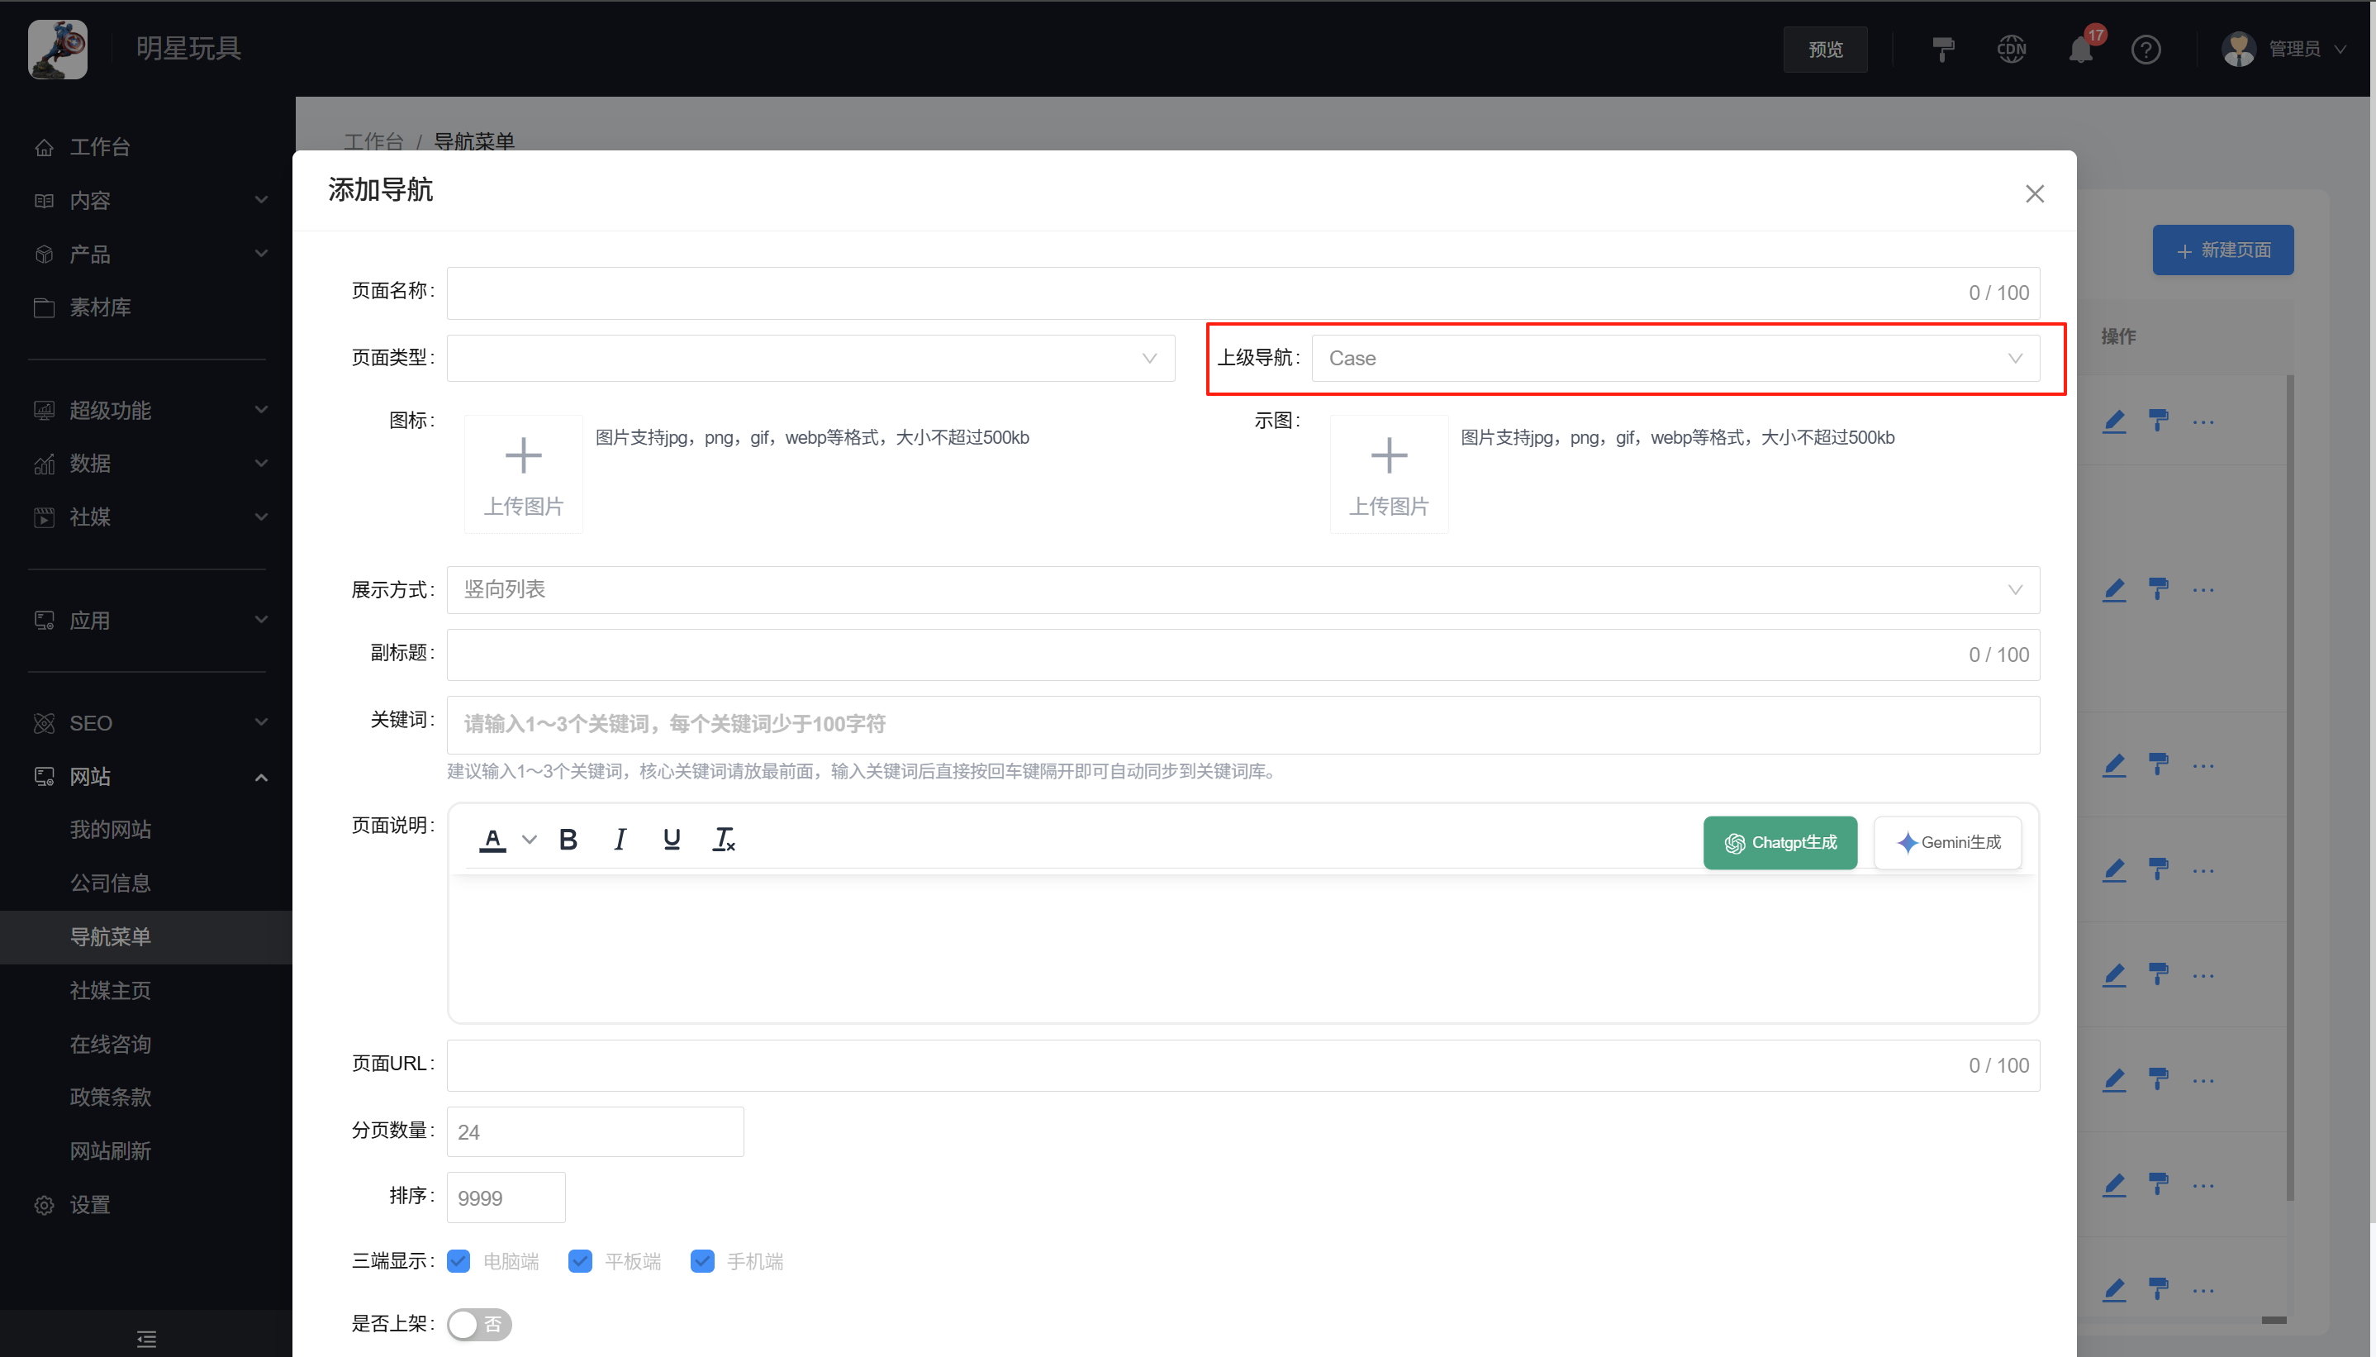Open the 页面类型 dropdown
2376x1357 pixels.
810,358
